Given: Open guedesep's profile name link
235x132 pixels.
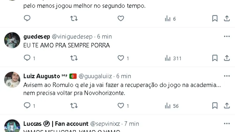Looking at the screenshot, I should tap(37, 36).
